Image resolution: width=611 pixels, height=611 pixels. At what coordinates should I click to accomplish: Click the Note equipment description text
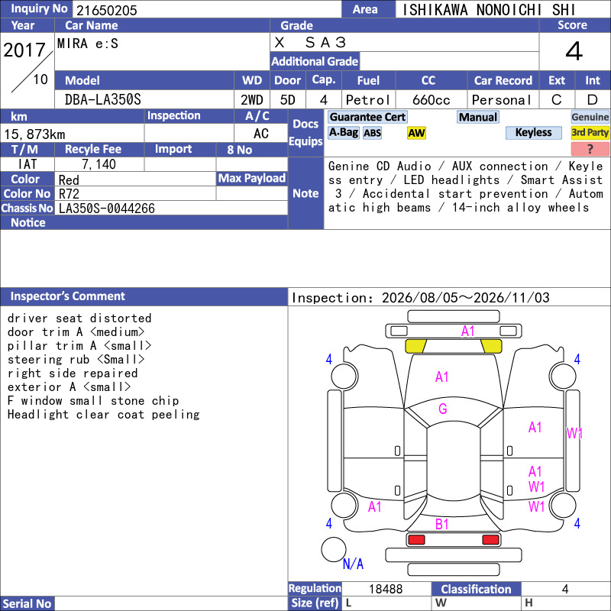tap(466, 186)
